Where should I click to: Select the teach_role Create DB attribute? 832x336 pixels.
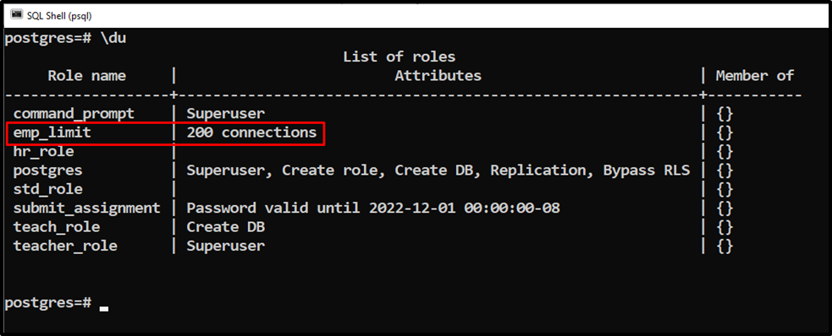pyautogui.click(x=225, y=227)
